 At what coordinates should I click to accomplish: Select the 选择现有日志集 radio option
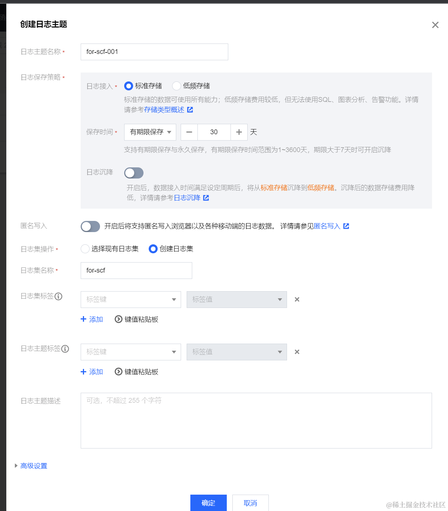point(85,249)
